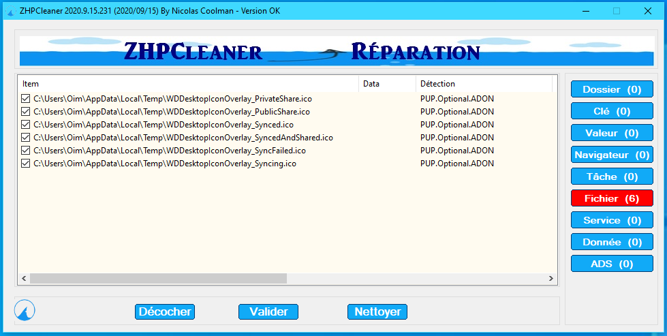Uncheck the SyncFailed.ico item checkbox
This screenshot has height=336, width=667.
point(25,151)
